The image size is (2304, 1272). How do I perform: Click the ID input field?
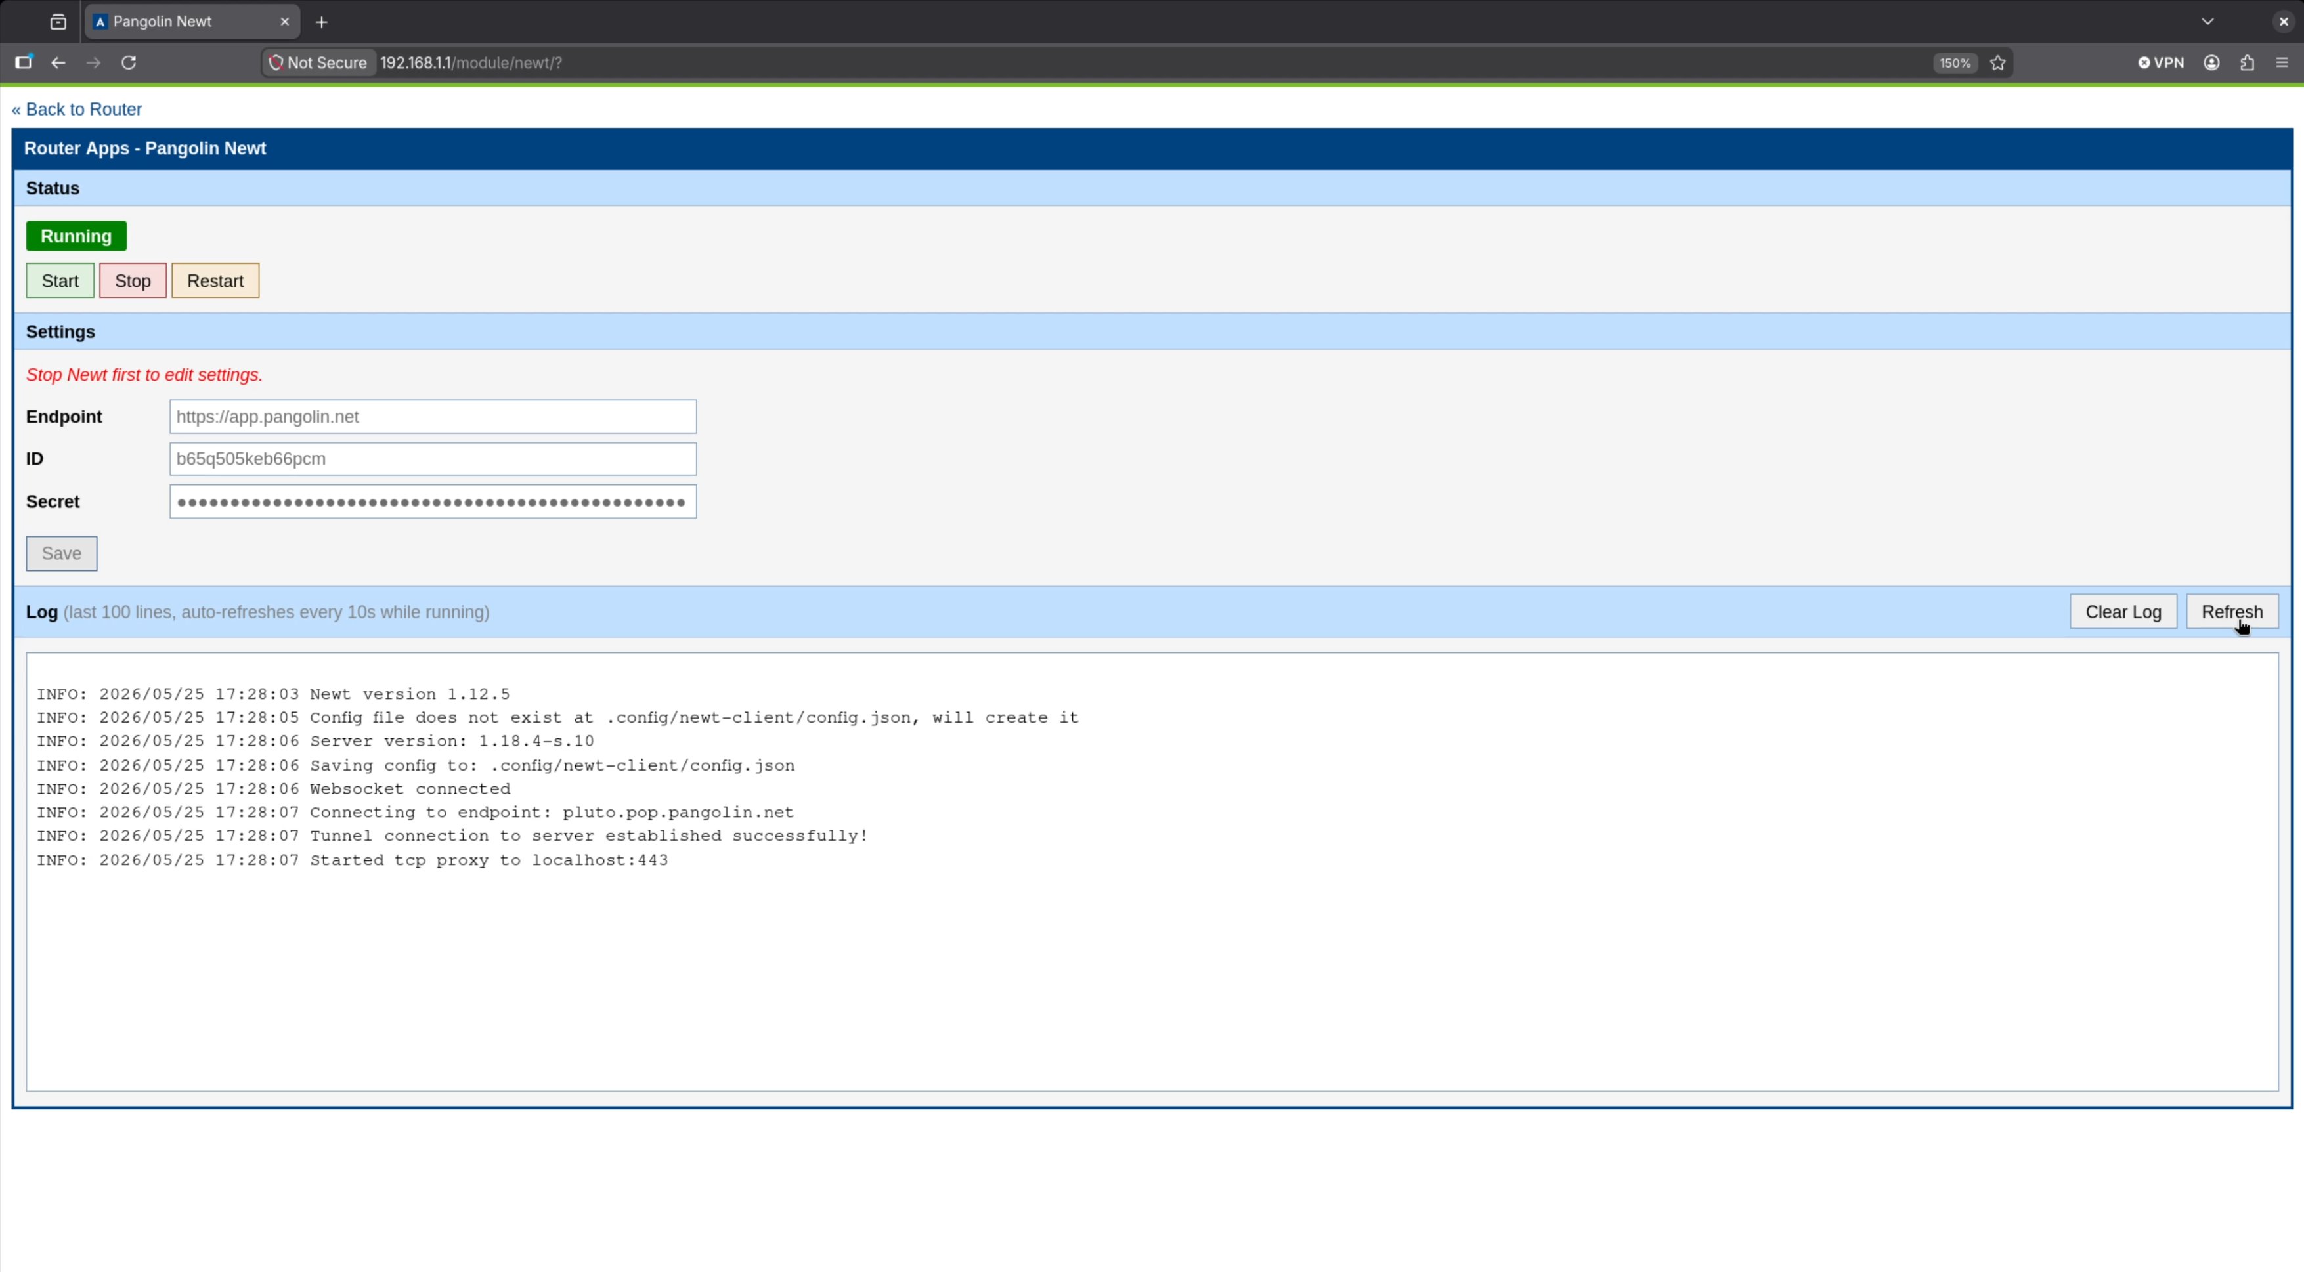coord(433,459)
